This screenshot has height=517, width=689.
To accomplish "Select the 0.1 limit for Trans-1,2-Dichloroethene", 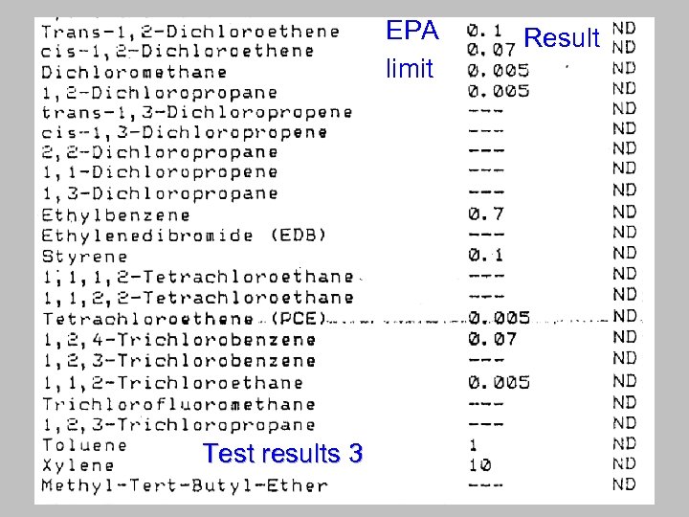I will 484,31.
